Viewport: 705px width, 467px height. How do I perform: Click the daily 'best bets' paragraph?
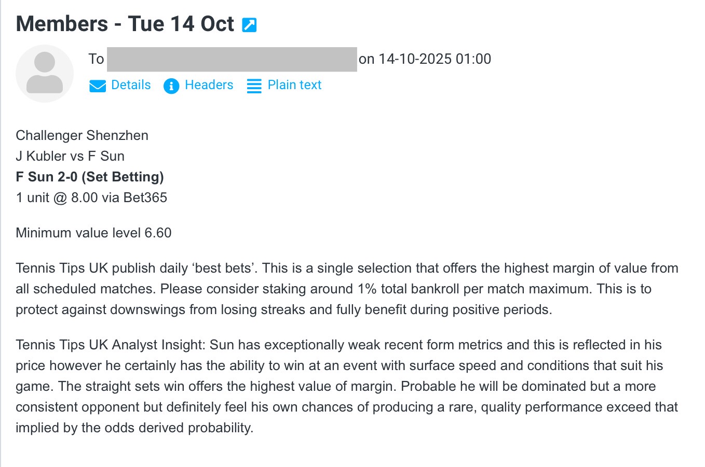tap(347, 289)
